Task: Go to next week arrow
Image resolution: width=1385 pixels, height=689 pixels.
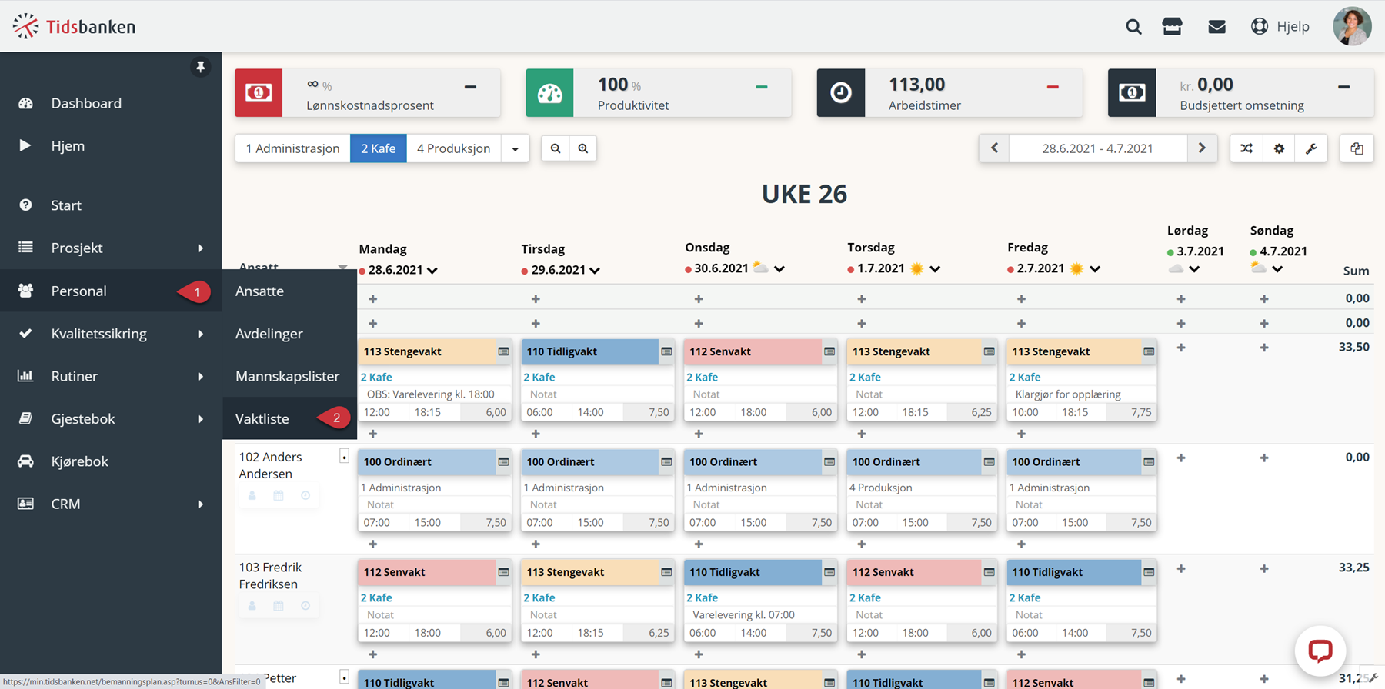Action: coord(1202,148)
